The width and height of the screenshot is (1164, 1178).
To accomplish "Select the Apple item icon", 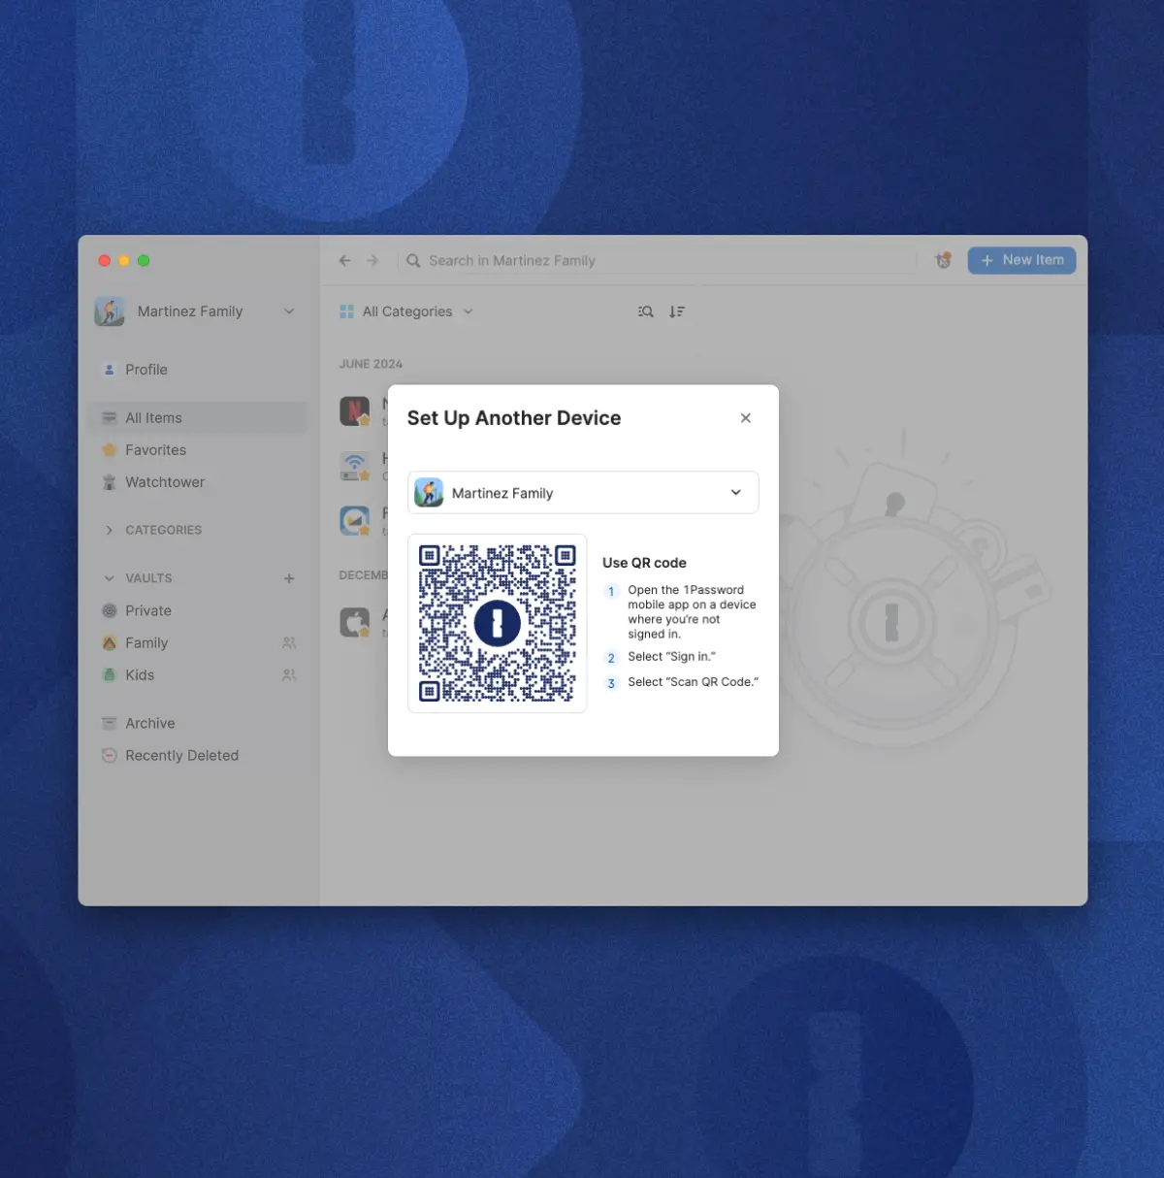I will tap(355, 622).
